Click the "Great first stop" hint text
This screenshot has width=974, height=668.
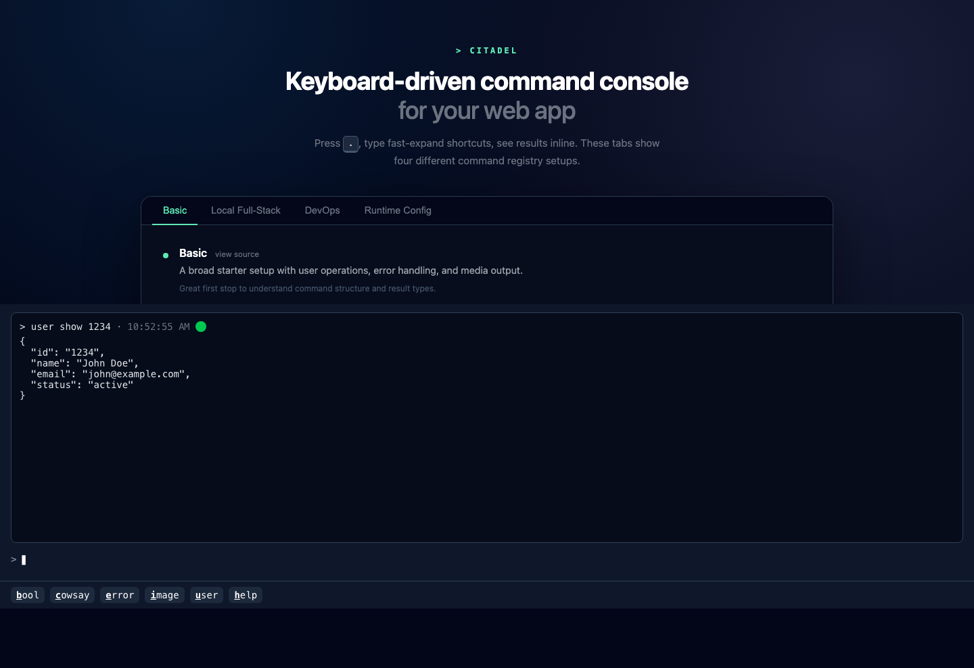pyautogui.click(x=307, y=289)
